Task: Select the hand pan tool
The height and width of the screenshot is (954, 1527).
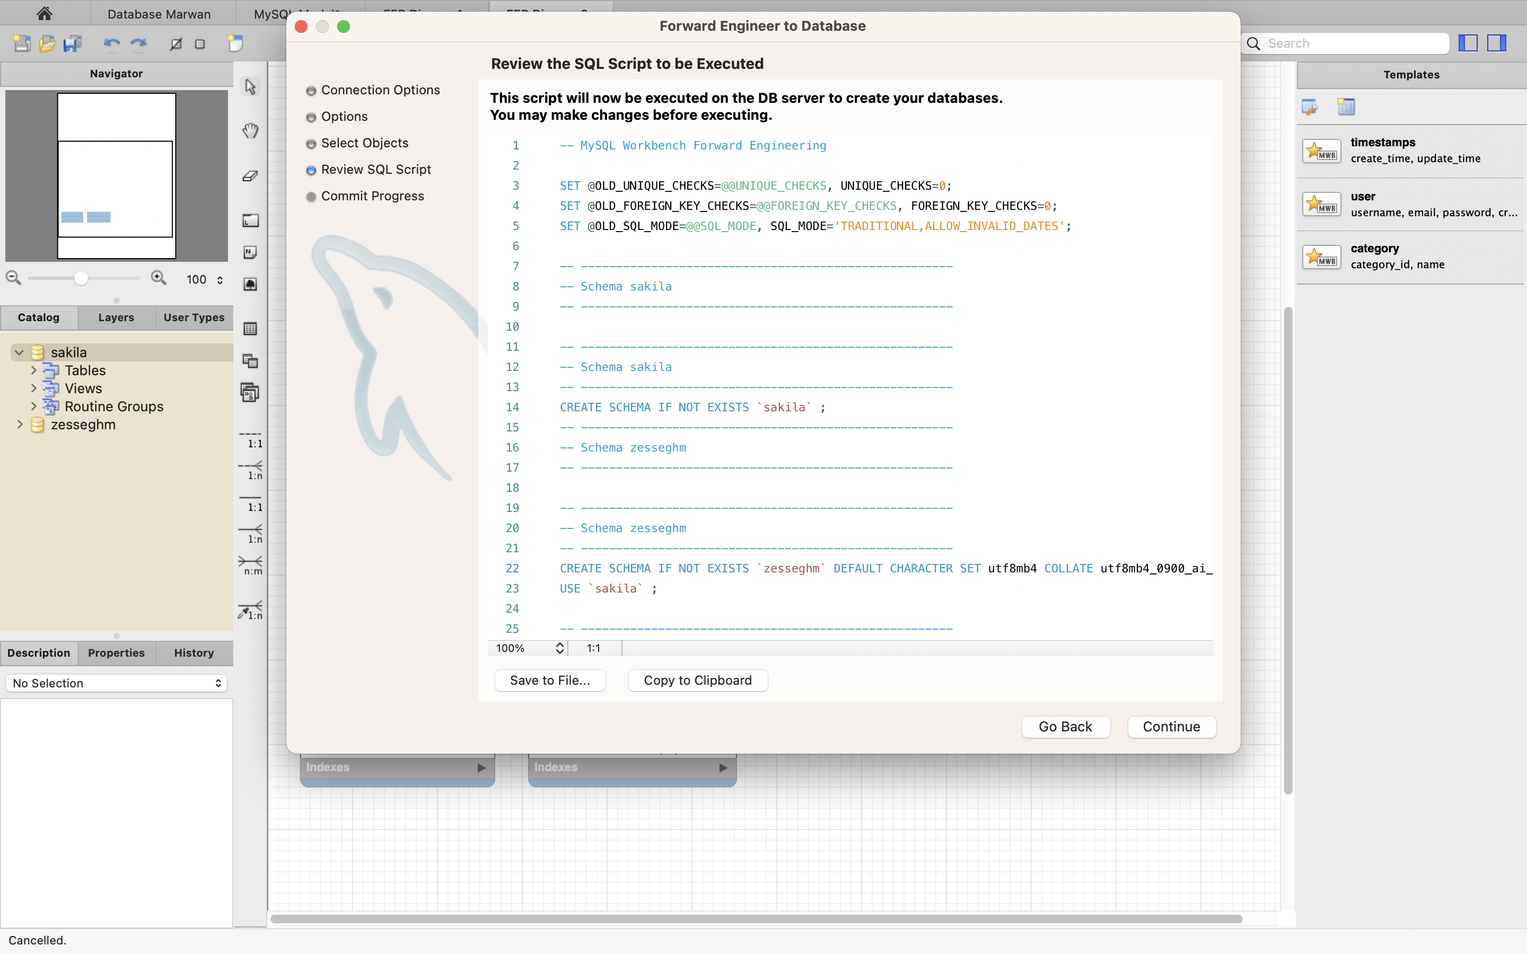Action: [x=250, y=130]
